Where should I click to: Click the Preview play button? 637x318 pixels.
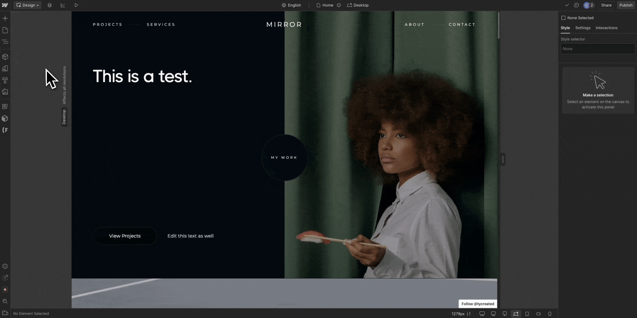(x=76, y=5)
